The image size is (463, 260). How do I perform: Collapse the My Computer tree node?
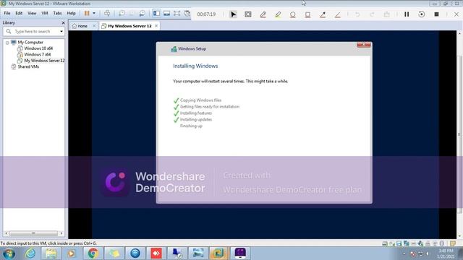point(7,43)
